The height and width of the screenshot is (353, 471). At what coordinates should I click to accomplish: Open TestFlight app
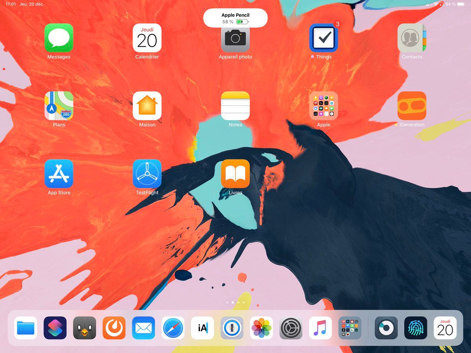147,174
